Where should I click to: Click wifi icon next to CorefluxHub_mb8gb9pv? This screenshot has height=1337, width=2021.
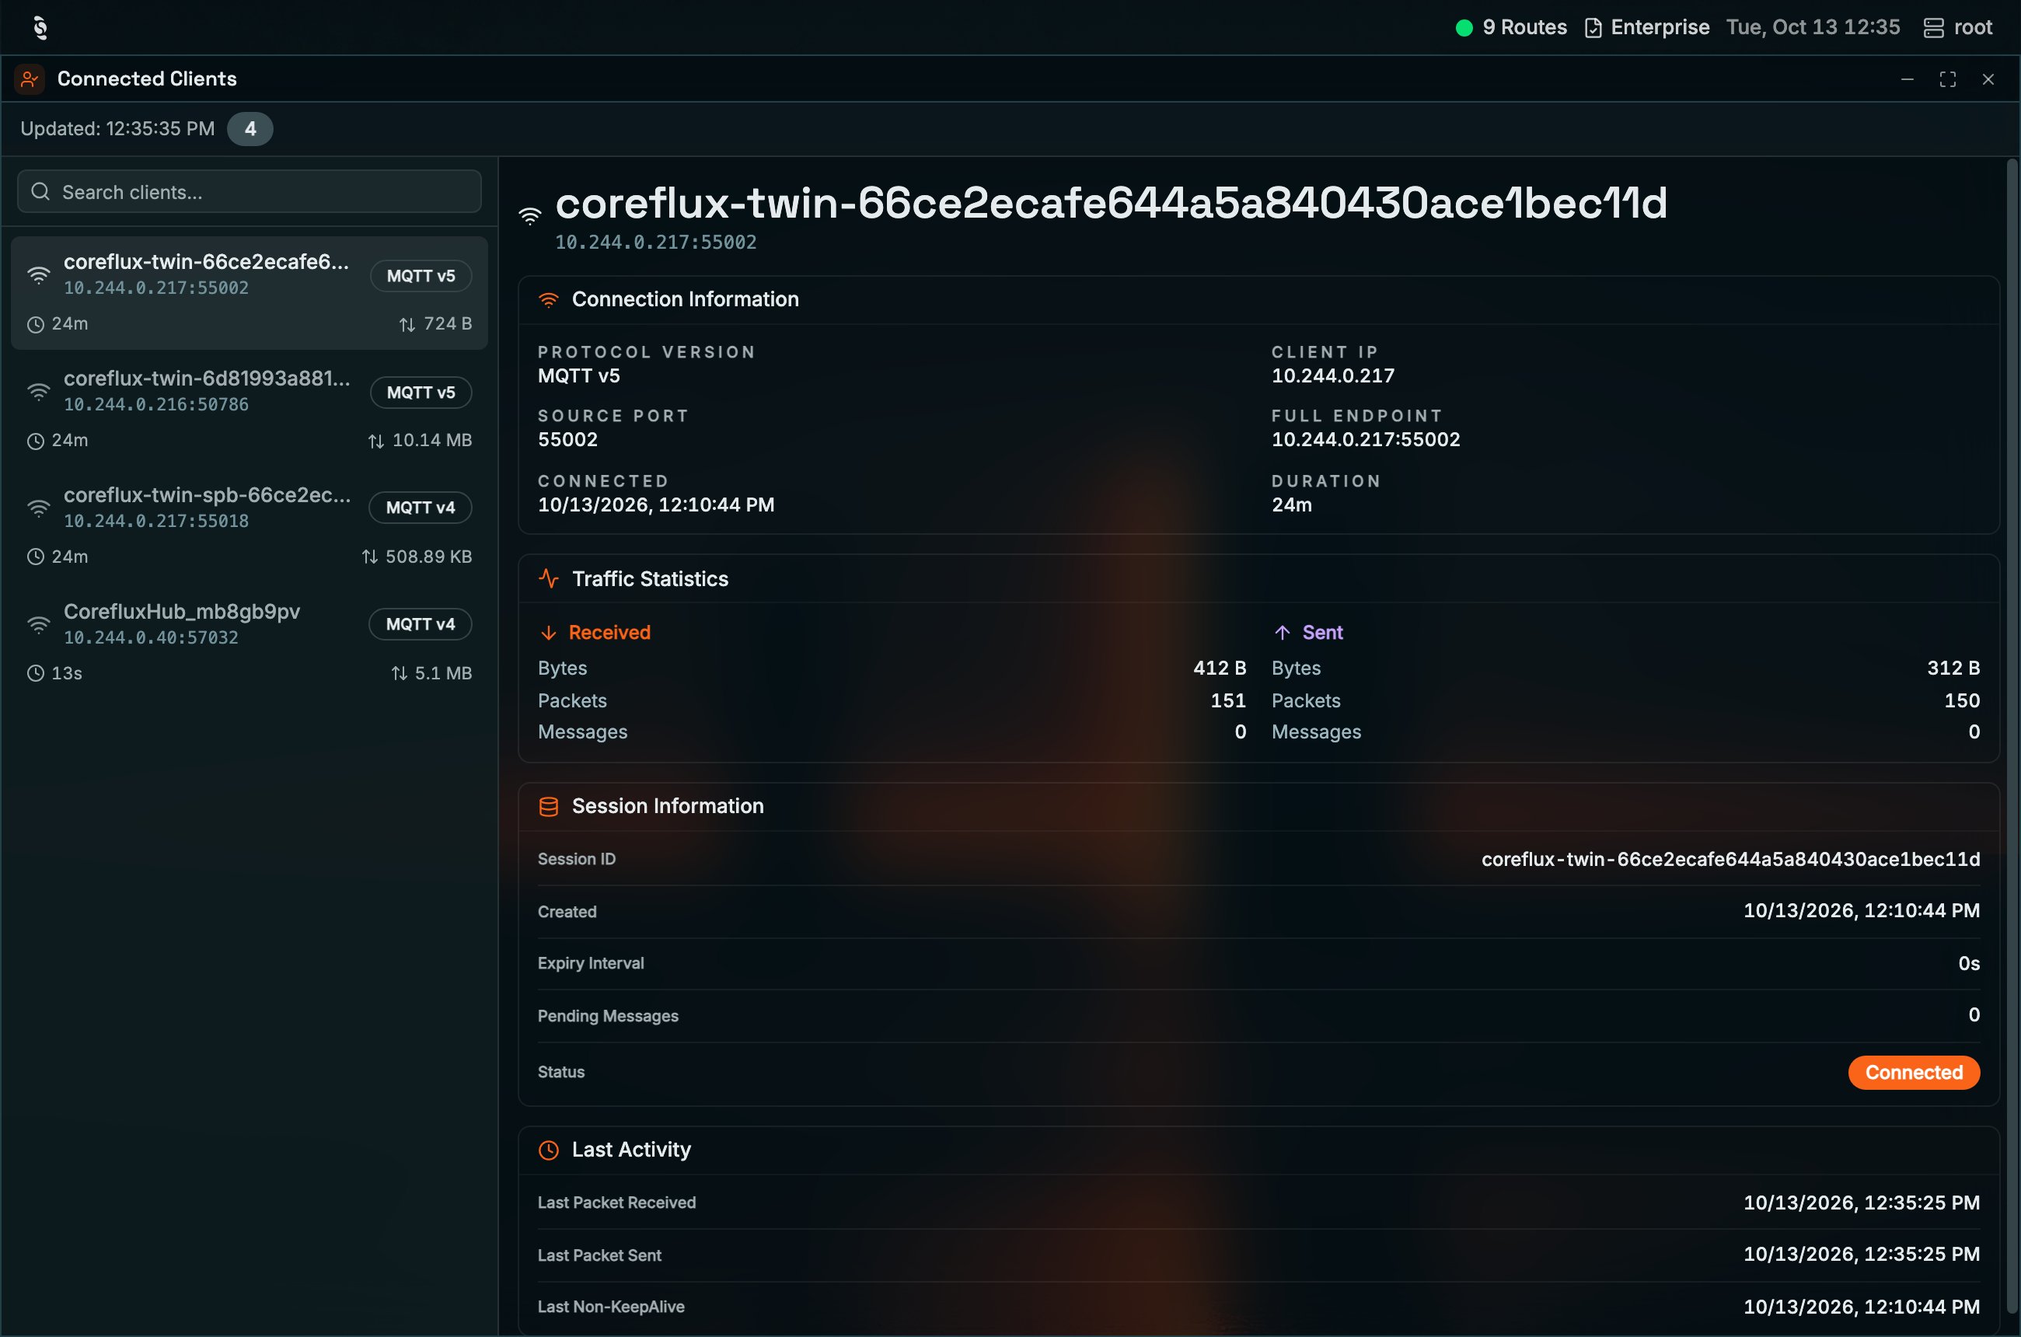pyautogui.click(x=38, y=625)
